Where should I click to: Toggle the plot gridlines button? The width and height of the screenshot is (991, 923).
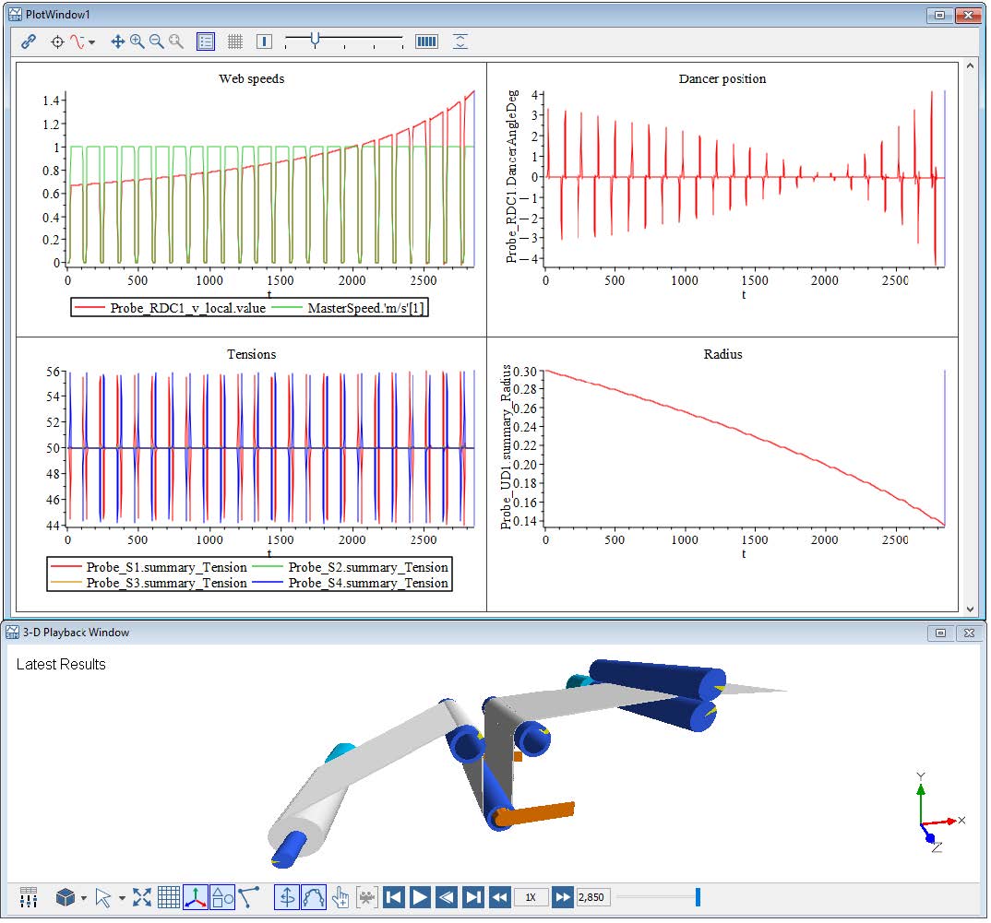pyautogui.click(x=235, y=41)
